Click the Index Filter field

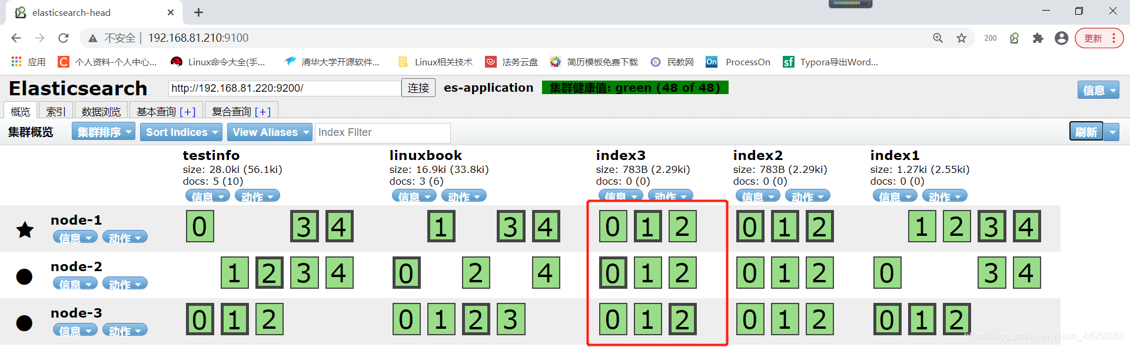click(x=383, y=132)
